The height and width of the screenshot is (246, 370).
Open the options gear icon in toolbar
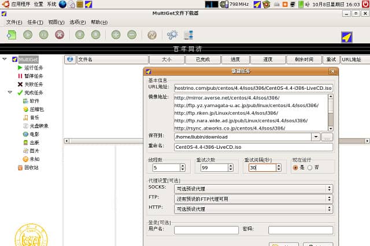click(x=172, y=35)
